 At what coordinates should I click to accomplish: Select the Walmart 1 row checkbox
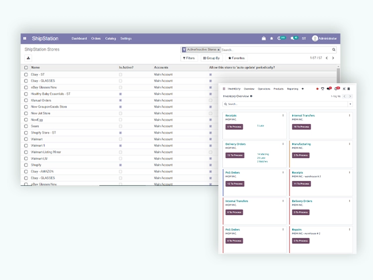(26, 145)
